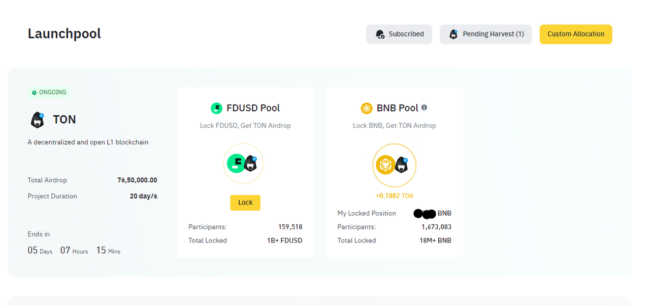The height and width of the screenshot is (305, 650).
Task: Click the Ends in label
Action: 39,234
